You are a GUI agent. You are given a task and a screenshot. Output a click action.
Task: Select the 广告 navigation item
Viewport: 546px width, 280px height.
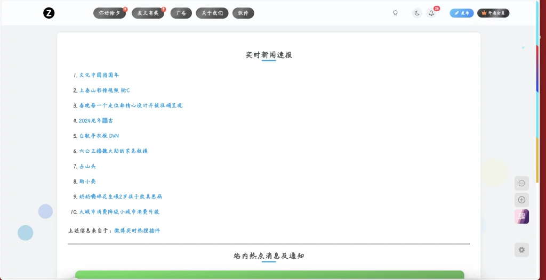[x=181, y=13]
